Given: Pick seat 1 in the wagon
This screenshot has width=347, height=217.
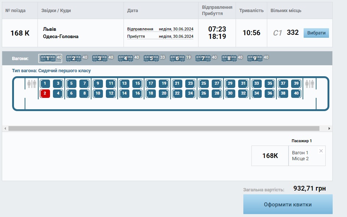Looking at the screenshot, I should click(x=45, y=84).
